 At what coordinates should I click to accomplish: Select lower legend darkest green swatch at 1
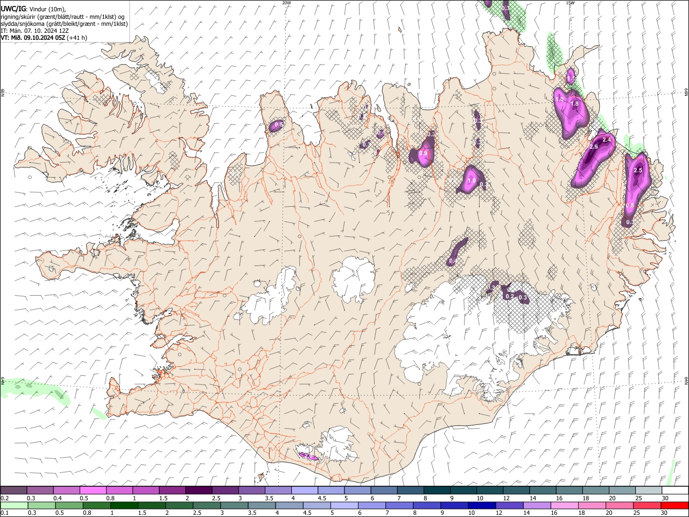pos(124,505)
